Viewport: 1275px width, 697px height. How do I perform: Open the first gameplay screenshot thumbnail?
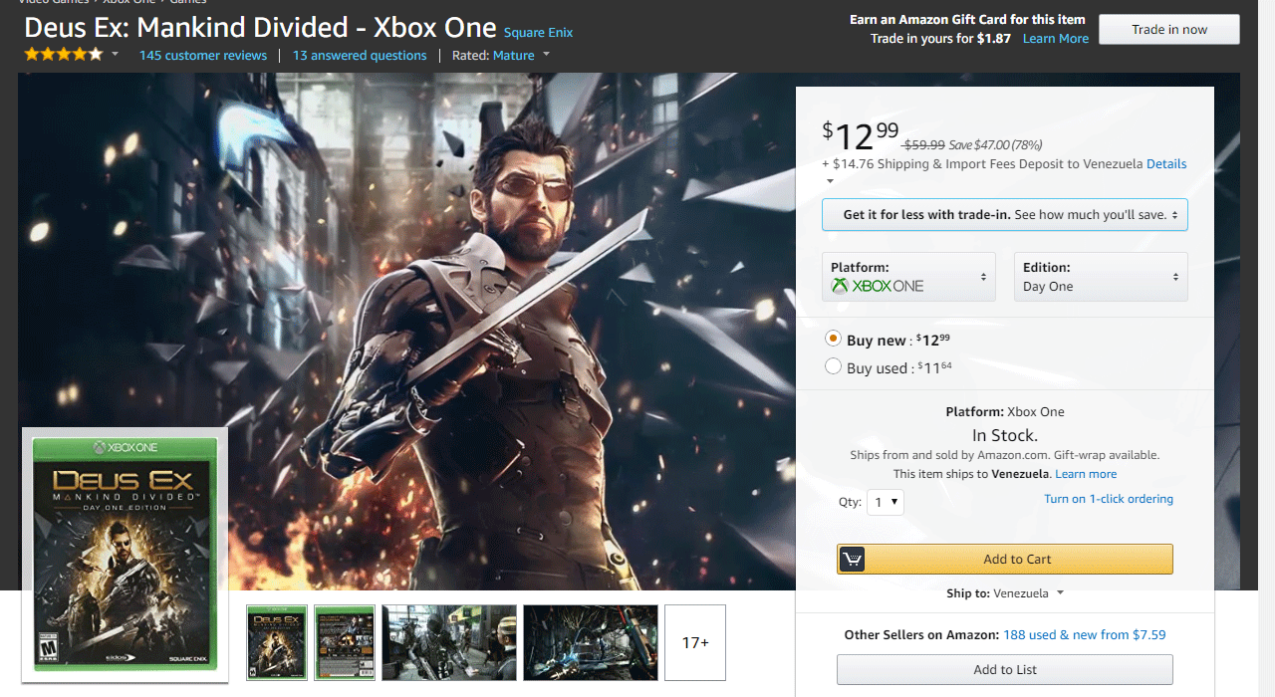[x=449, y=642]
